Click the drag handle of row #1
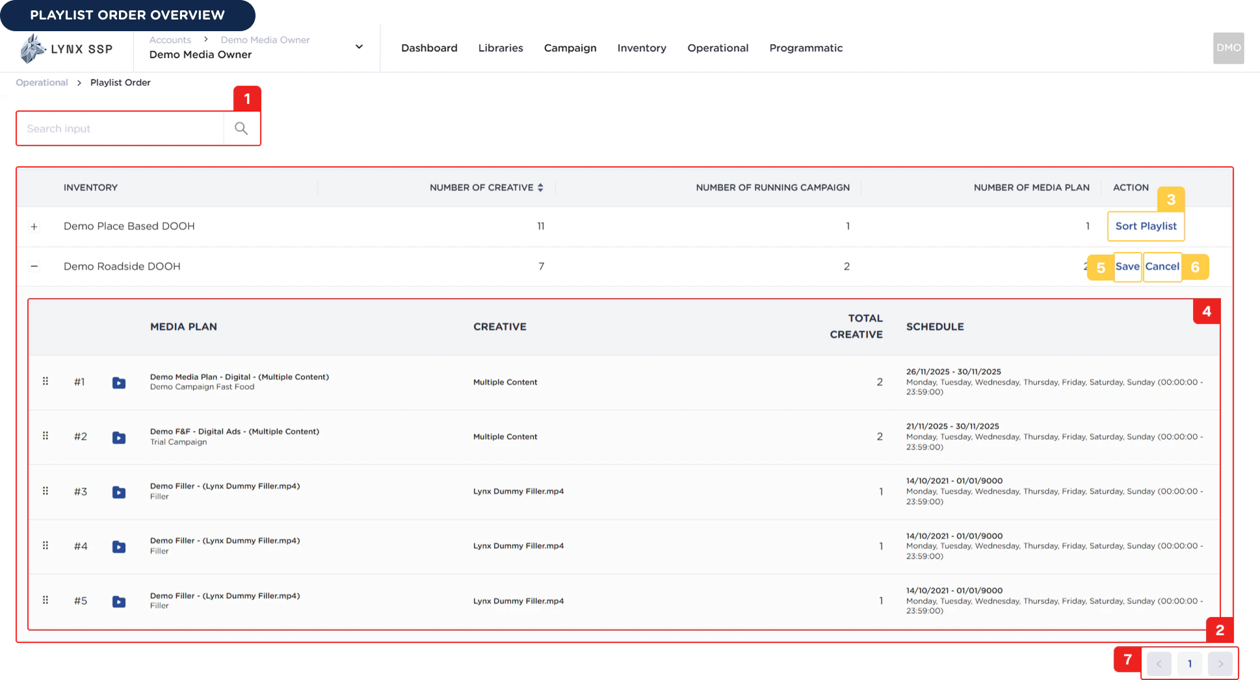This screenshot has height=680, width=1260. click(46, 381)
